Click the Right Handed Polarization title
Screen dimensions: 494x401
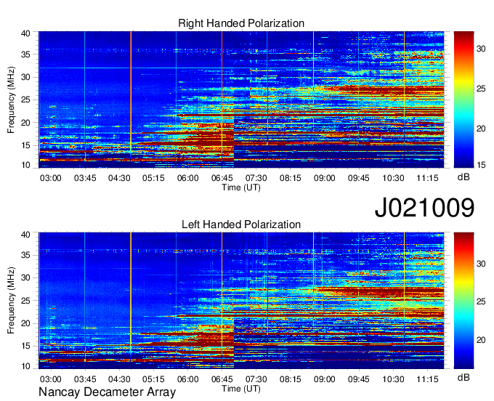(241, 23)
